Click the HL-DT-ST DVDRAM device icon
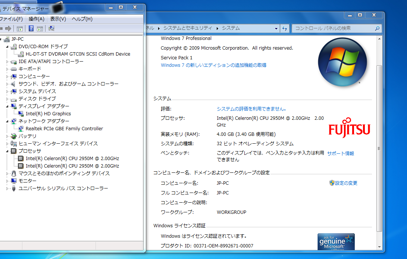This screenshot has width=407, height=259. [21, 54]
